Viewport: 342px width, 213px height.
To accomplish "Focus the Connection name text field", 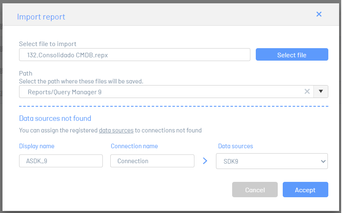I will (x=152, y=161).
